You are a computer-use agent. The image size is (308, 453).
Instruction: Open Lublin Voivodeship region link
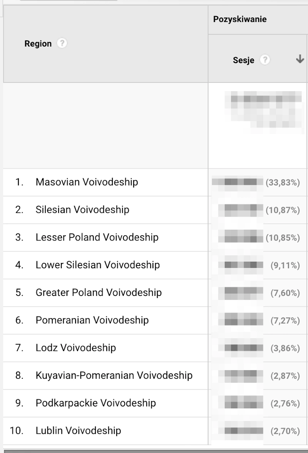(x=78, y=430)
